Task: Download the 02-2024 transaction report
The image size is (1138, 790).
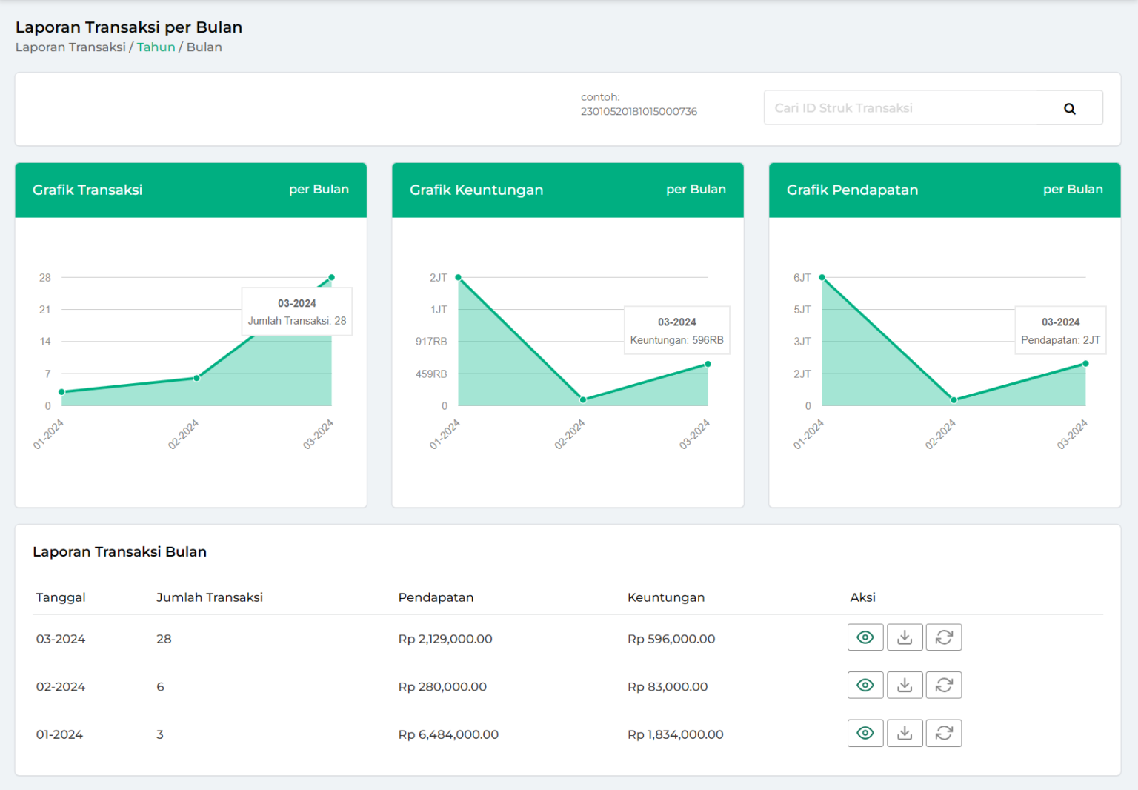Action: click(905, 686)
